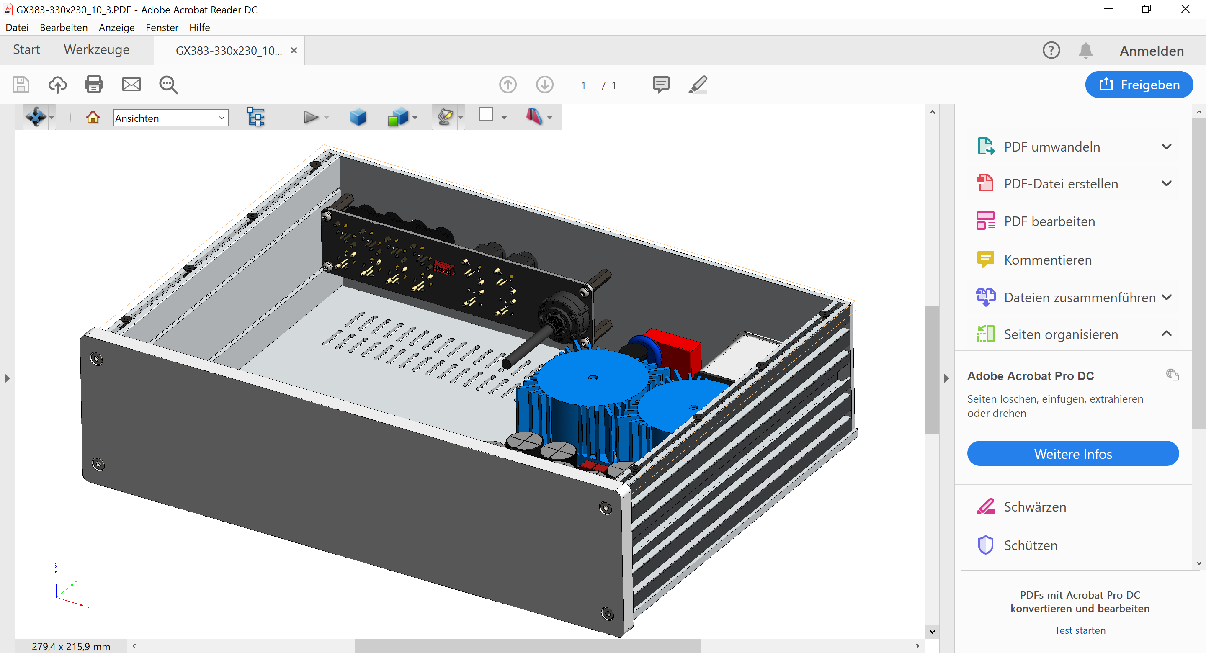Expand the Dateien zusammenführen section

[x=1166, y=297]
